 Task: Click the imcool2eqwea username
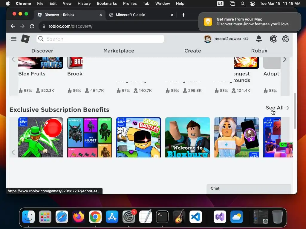[227, 39]
